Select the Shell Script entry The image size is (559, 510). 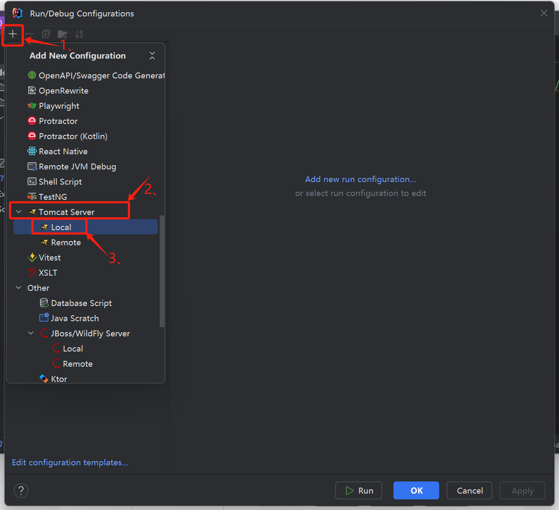[86, 182]
